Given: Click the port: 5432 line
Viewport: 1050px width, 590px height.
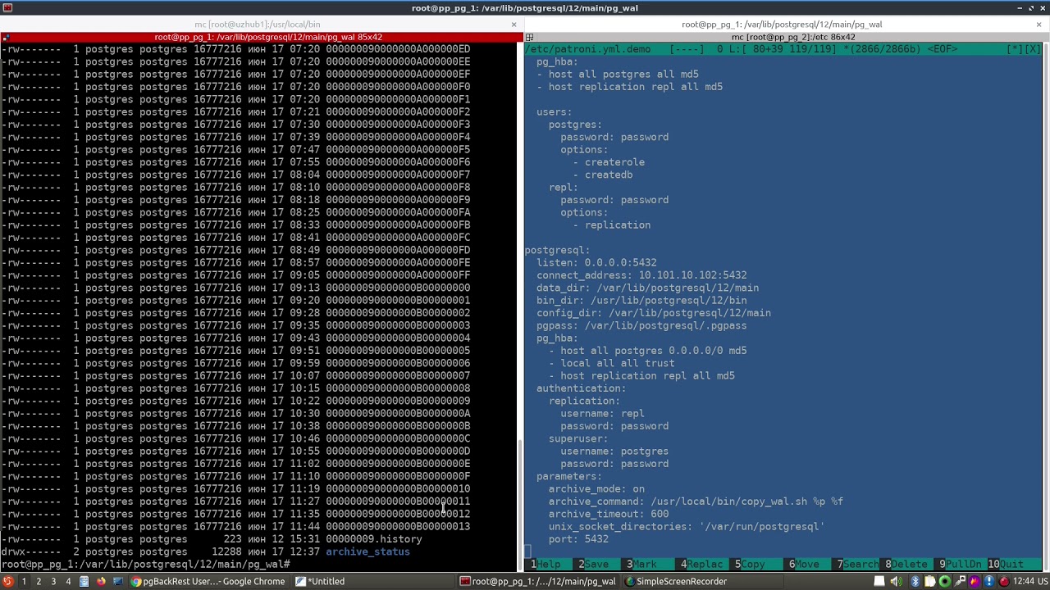Looking at the screenshot, I should pos(578,539).
